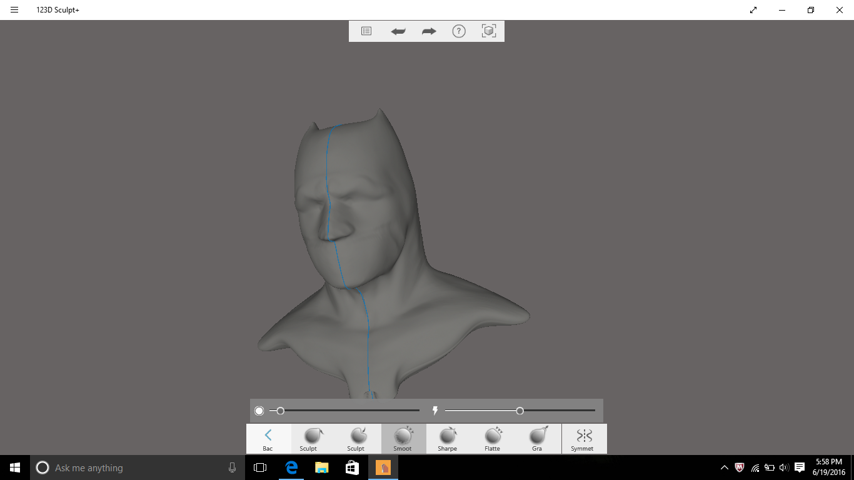Viewport: 854px width, 480px height.
Task: Open File Explorer from the taskbar
Action: [x=321, y=467]
